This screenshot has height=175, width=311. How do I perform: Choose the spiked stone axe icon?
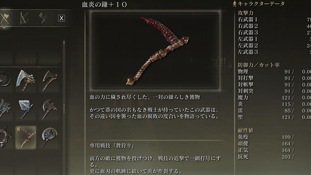[26, 109]
